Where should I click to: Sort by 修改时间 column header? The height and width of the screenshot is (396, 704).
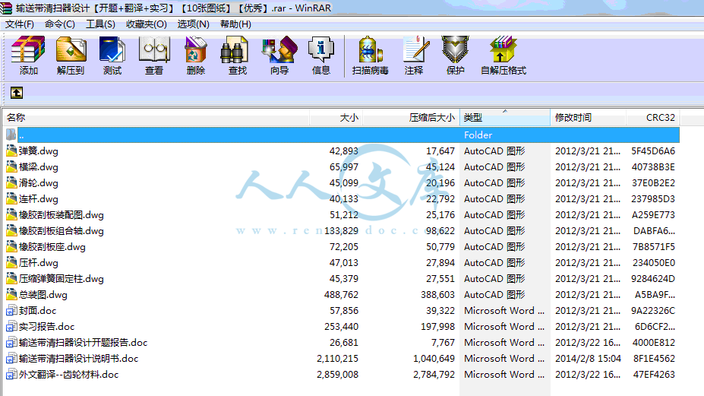(x=588, y=118)
